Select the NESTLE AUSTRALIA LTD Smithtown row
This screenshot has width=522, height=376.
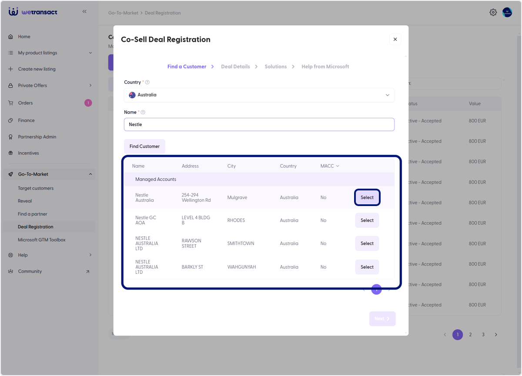(x=367, y=243)
